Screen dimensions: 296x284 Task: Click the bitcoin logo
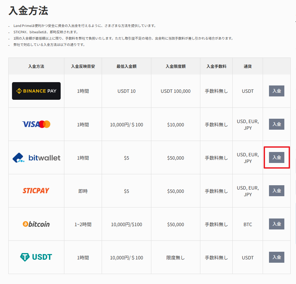pyautogui.click(x=36, y=224)
